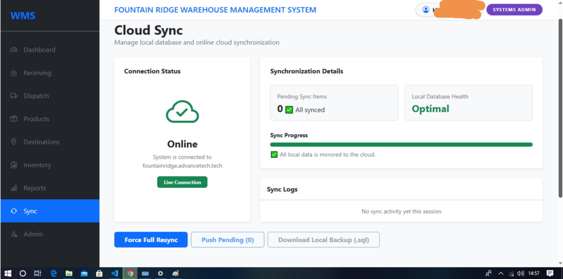
Task: Click the 'All synced' green check icon
Action: pyautogui.click(x=289, y=110)
